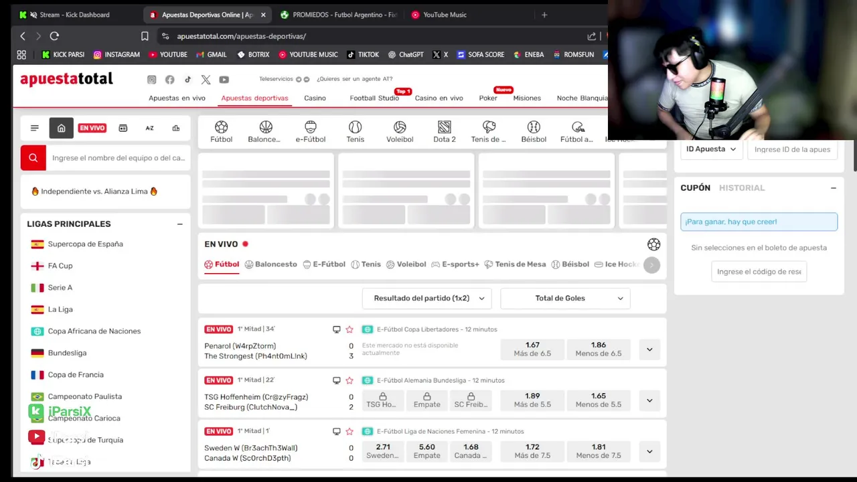
Task: Open Sofa Score bookmark
Action: click(481, 55)
